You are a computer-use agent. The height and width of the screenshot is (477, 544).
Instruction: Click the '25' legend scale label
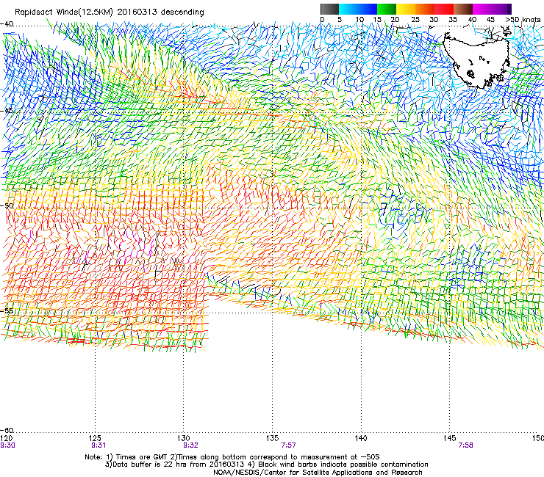point(415,20)
